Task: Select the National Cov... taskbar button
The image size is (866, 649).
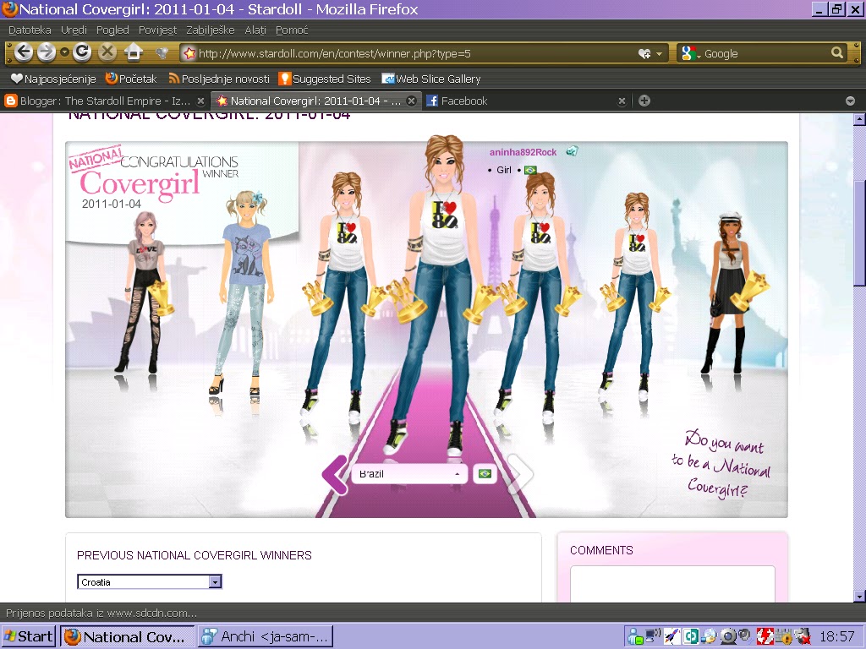Action: tap(127, 636)
